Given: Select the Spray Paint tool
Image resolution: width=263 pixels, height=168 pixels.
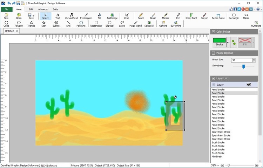Looking at the screenshot, I should coord(191,16).
